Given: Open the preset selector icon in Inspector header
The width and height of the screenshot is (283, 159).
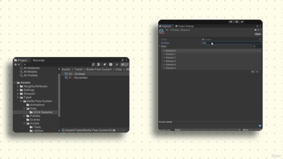Looking at the screenshot, I should click(258, 30).
